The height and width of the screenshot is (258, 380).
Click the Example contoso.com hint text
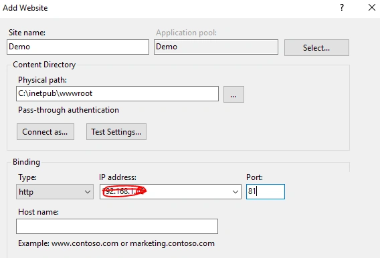coord(116,243)
